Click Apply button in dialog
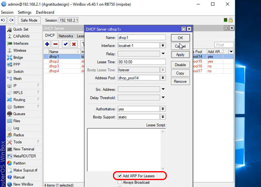 tap(180, 54)
